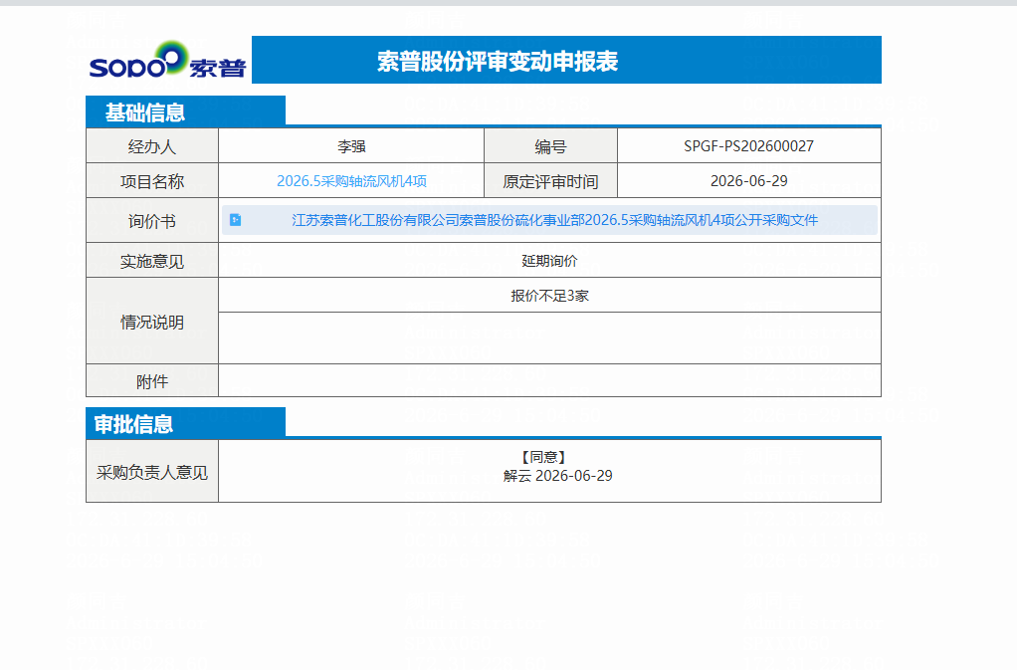Image resolution: width=1017 pixels, height=670 pixels.
Task: Open the 江苏索普化工 公开采购文件 attachment link
Action: 554,220
